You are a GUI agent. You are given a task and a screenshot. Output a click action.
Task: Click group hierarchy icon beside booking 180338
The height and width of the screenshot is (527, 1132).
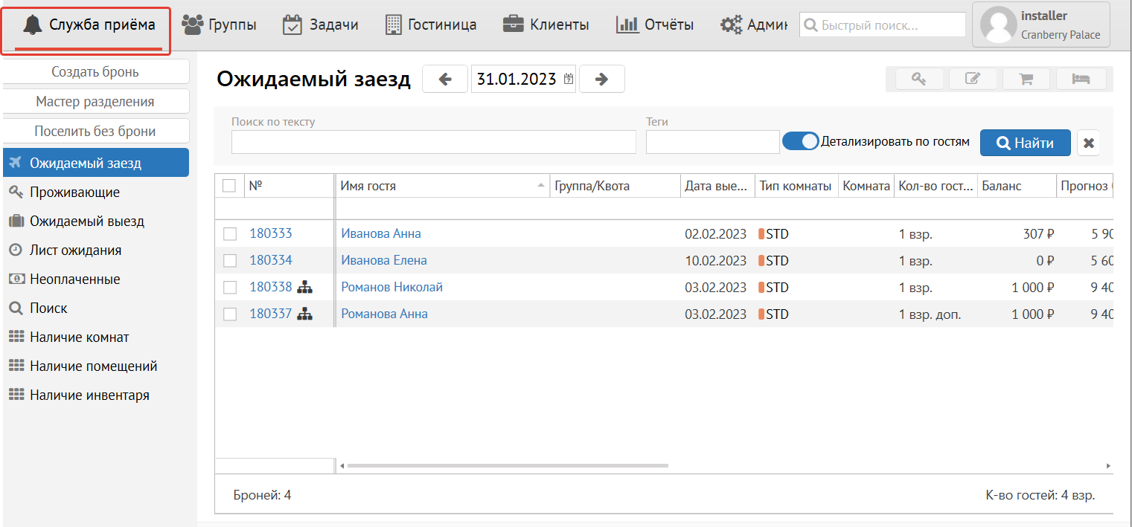[304, 288]
